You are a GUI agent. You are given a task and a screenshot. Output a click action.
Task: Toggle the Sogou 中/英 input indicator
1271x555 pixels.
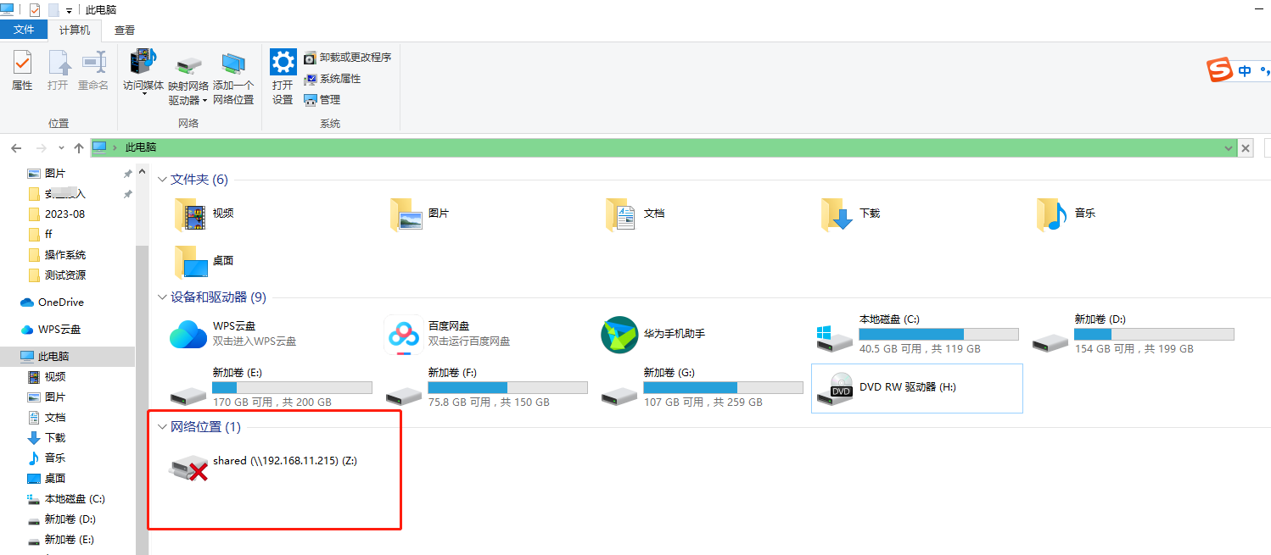pyautogui.click(x=1245, y=71)
